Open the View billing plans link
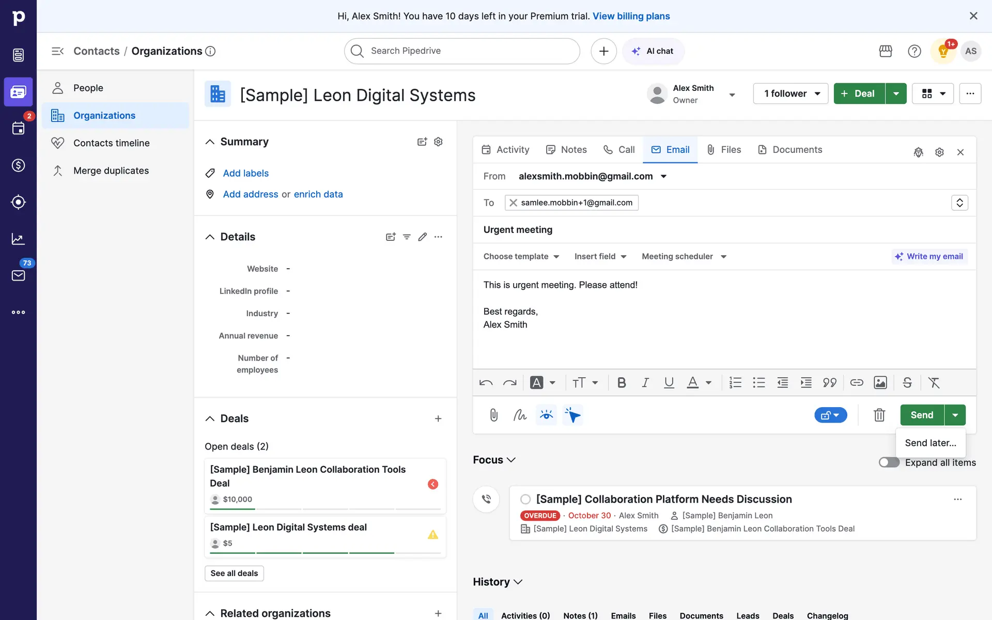 (631, 16)
